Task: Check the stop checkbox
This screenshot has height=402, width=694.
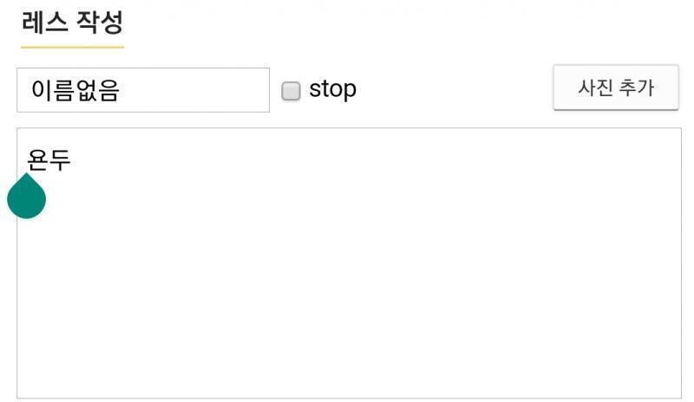Action: coord(291,91)
